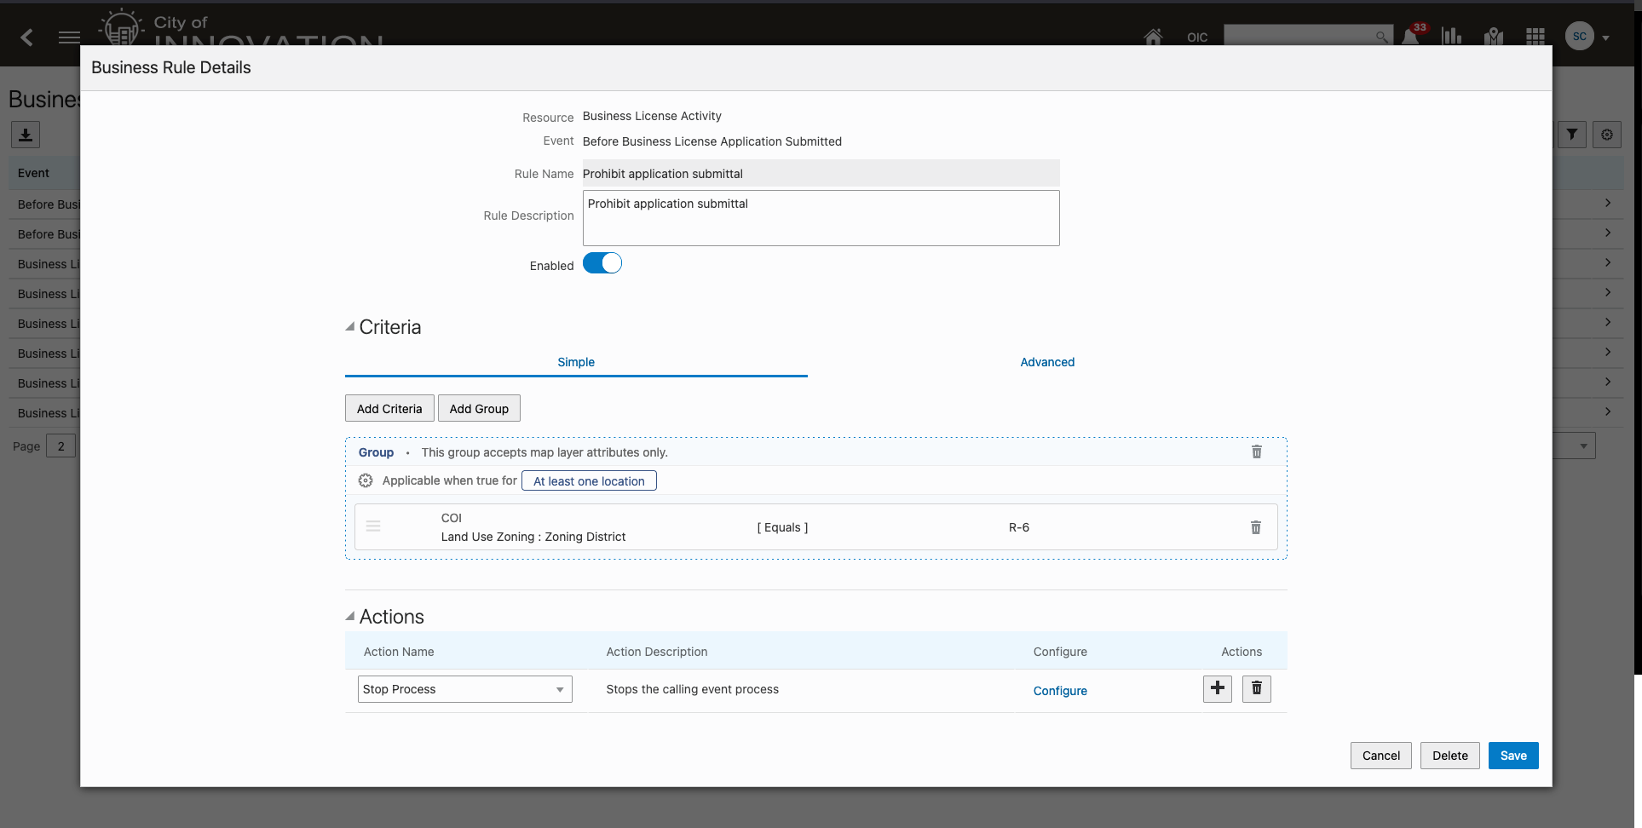Click the OIC text in header
Screen dimensions: 1642x828
pos(1197,37)
